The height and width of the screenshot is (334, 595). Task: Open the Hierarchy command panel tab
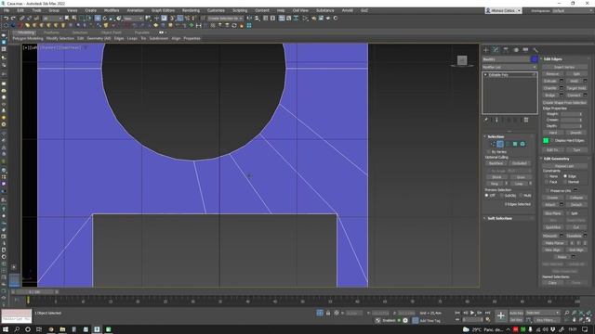pyautogui.click(x=506, y=50)
